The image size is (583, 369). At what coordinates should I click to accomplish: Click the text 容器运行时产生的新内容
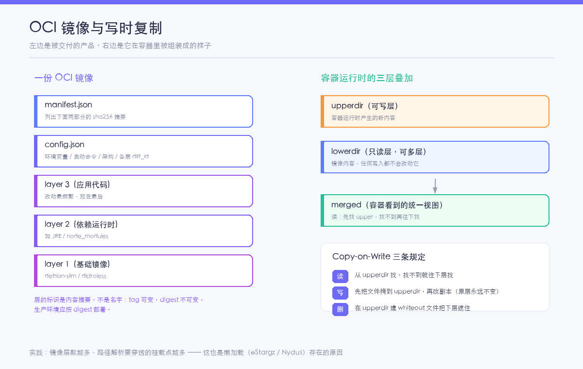pyautogui.click(x=363, y=118)
